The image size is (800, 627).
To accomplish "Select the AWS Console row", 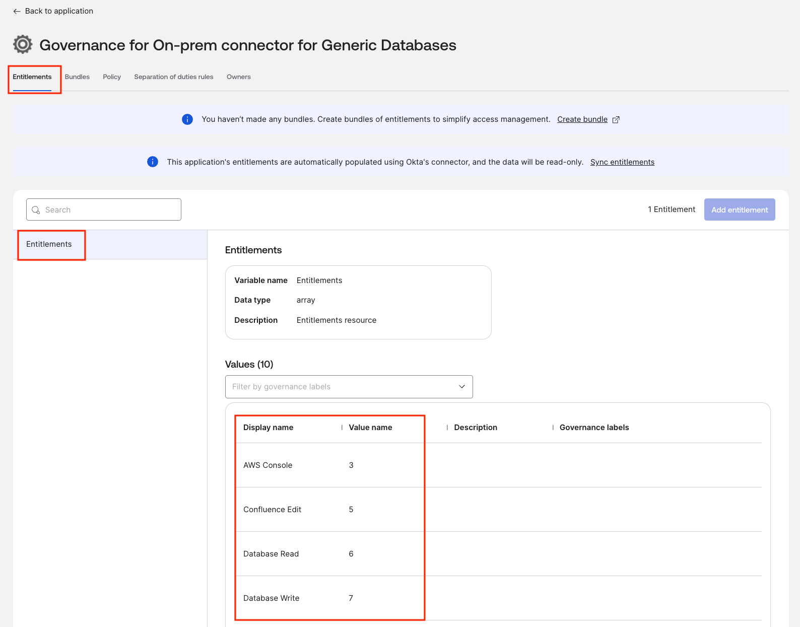I will point(498,465).
